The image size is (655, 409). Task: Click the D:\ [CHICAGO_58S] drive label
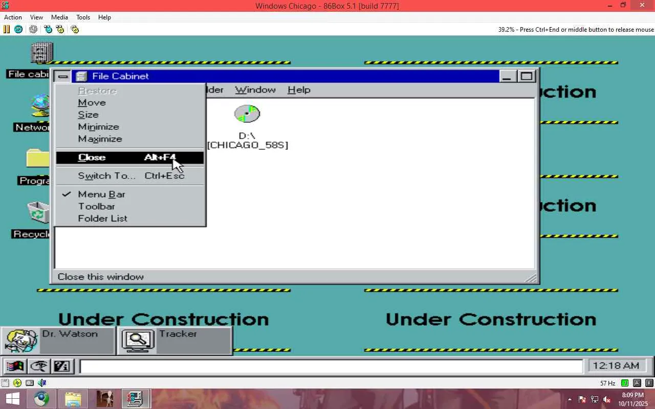coord(247,141)
